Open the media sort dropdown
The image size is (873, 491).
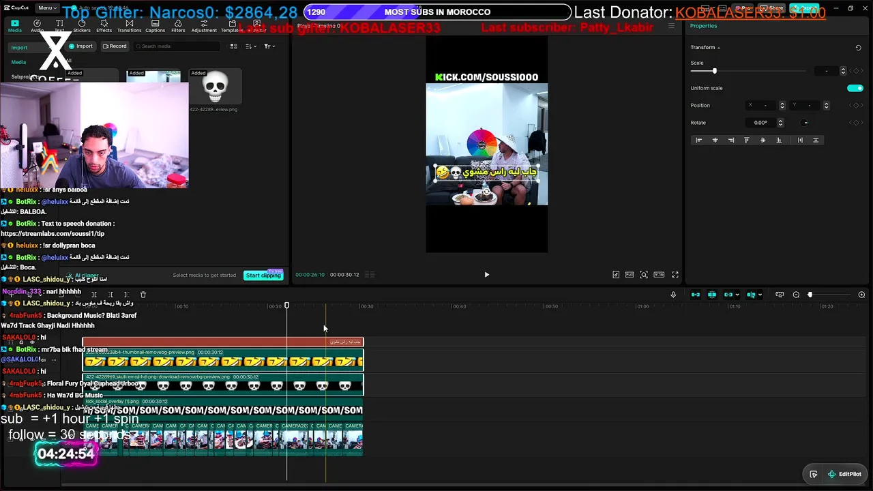coord(251,46)
